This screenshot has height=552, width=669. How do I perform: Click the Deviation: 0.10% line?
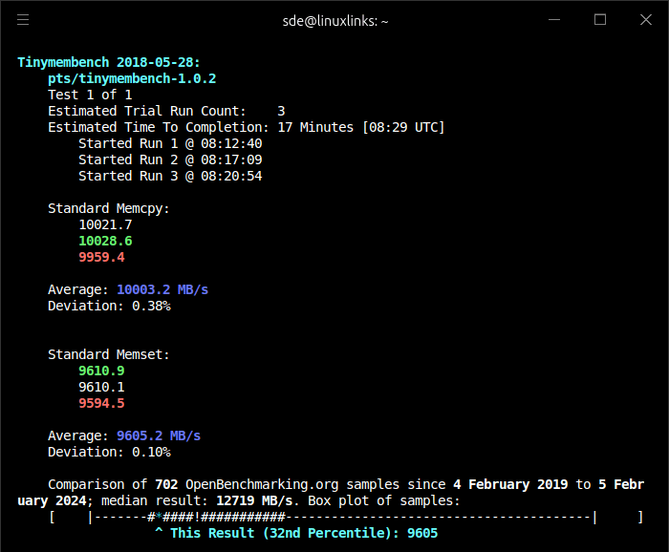109,452
